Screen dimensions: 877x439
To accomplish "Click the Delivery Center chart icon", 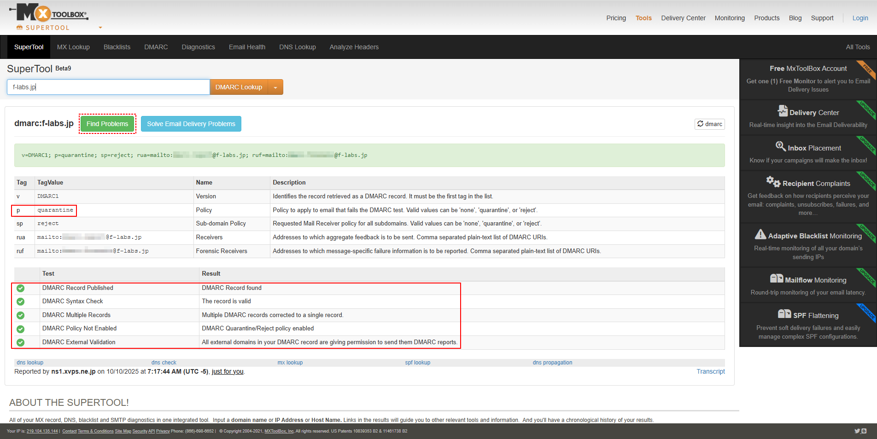I will coord(783,111).
